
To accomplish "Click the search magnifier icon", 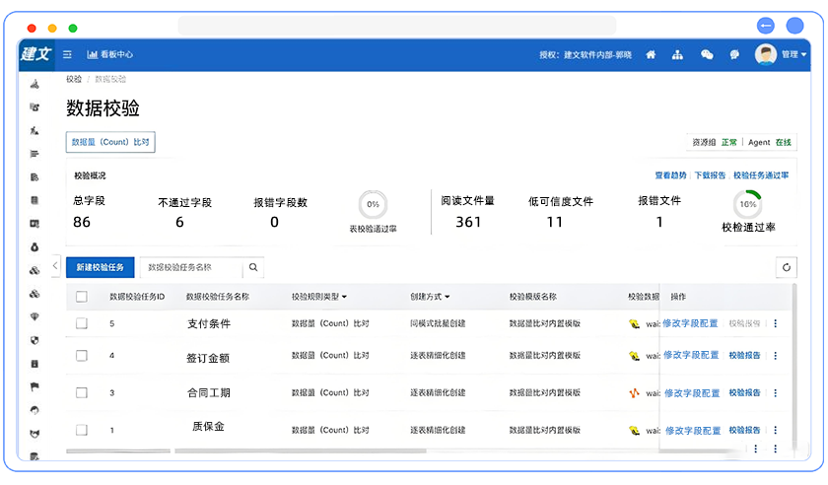I will 253,267.
